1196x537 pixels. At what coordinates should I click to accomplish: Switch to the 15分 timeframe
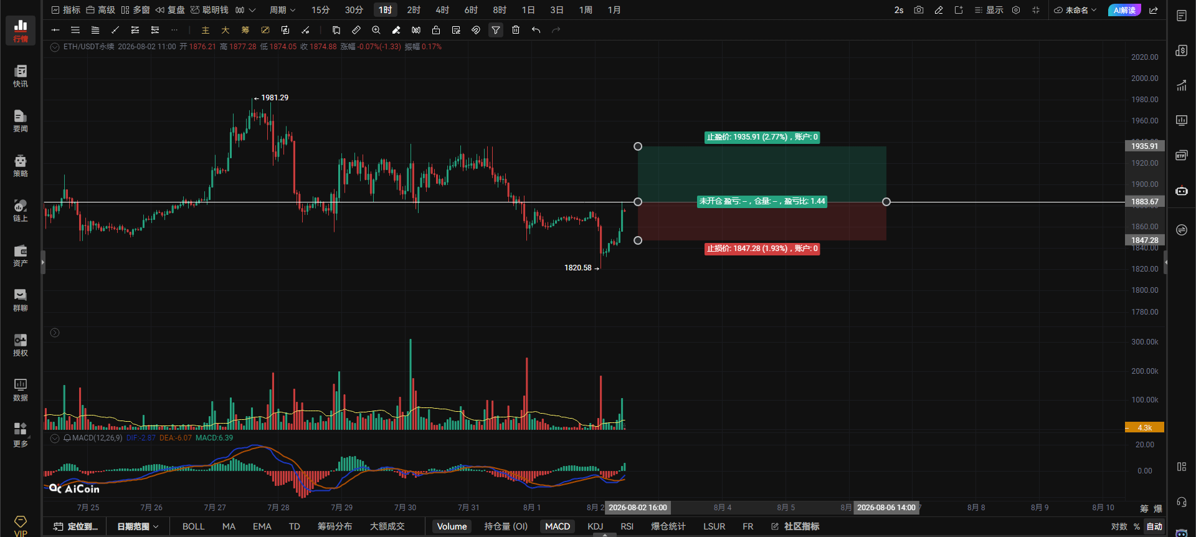pyautogui.click(x=321, y=10)
